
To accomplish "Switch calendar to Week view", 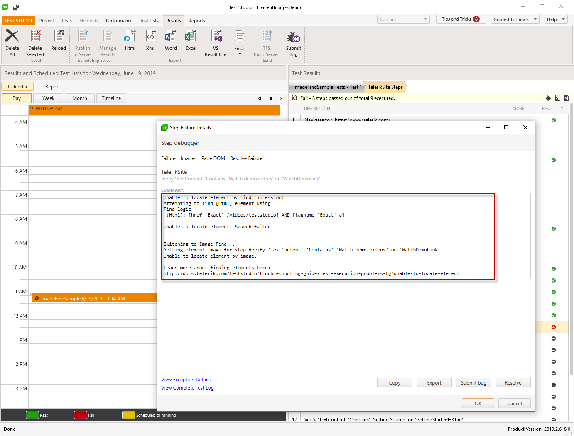I will 48,98.
